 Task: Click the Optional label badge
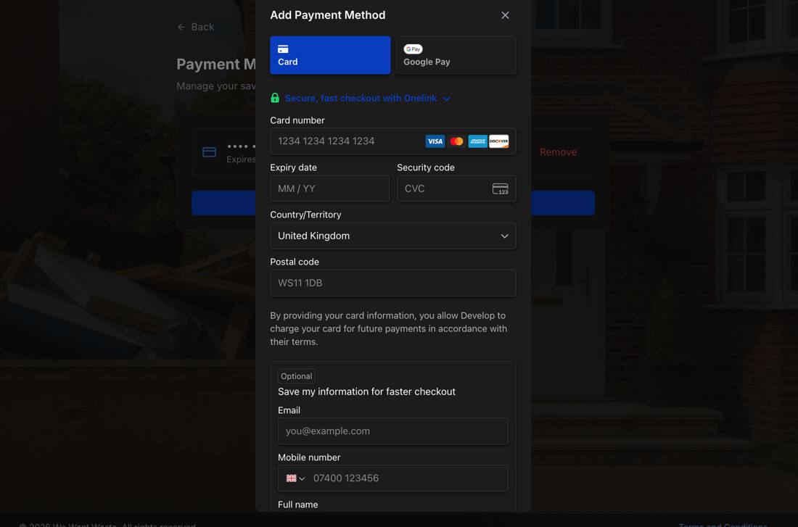pyautogui.click(x=296, y=376)
